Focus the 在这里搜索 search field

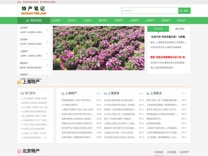[x=150, y=11]
